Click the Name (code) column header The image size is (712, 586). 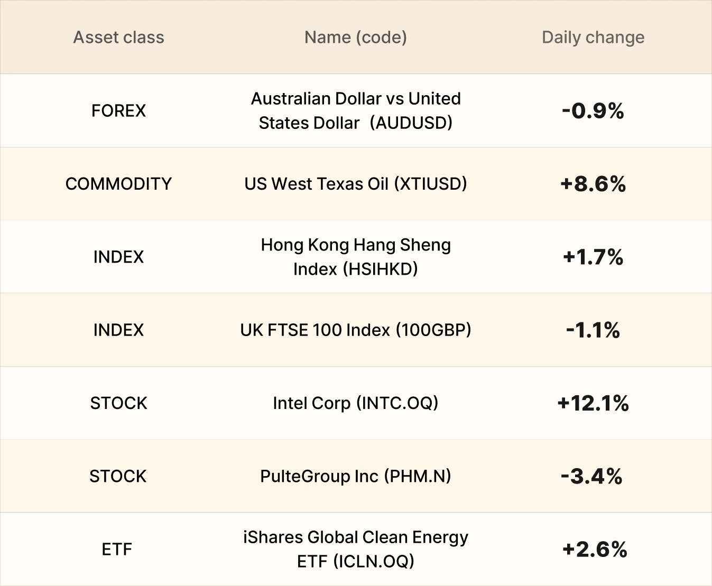pyautogui.click(x=356, y=38)
